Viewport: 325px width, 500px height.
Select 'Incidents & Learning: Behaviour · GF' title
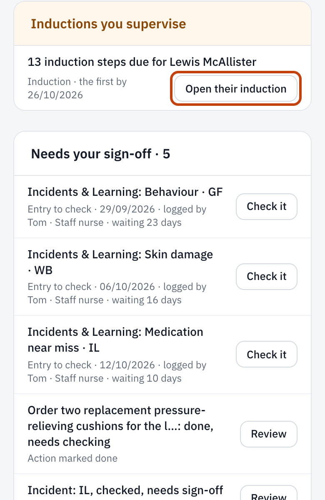pyautogui.click(x=125, y=192)
